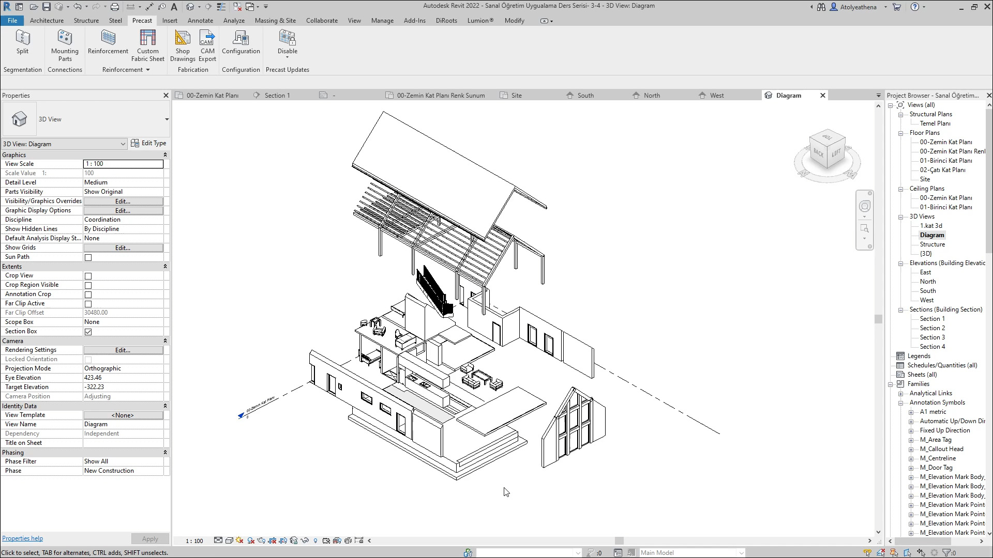This screenshot has height=558, width=993.
Task: Enable the Section Box checkbox
Action: tap(88, 332)
